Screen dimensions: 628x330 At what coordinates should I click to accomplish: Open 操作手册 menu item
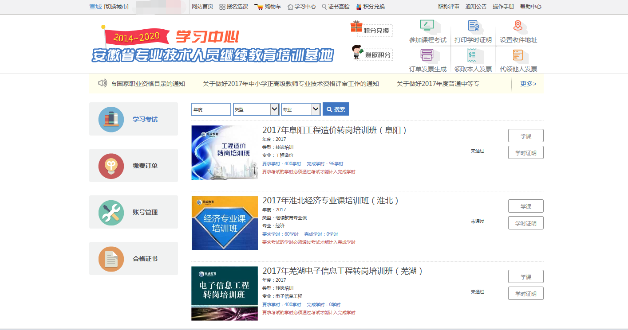503,7
